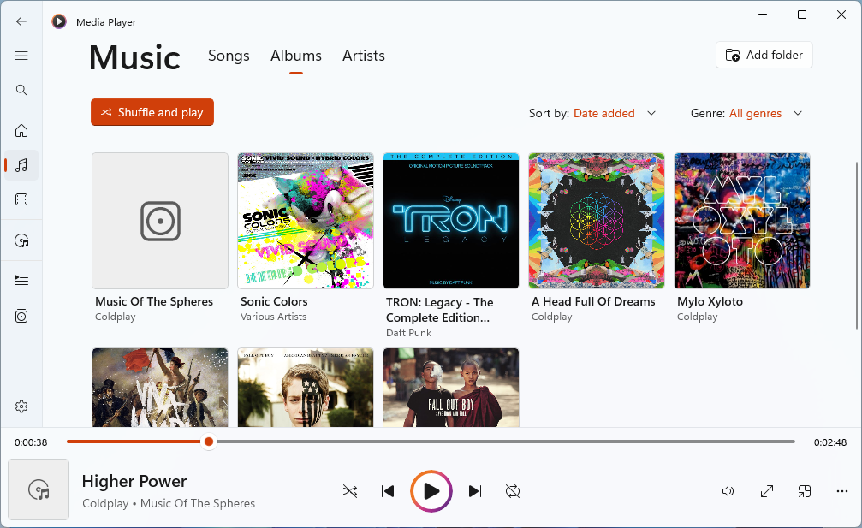The height and width of the screenshot is (528, 862).
Task: Click 'Daft Punk' artist under TRON
Action: coord(408,333)
